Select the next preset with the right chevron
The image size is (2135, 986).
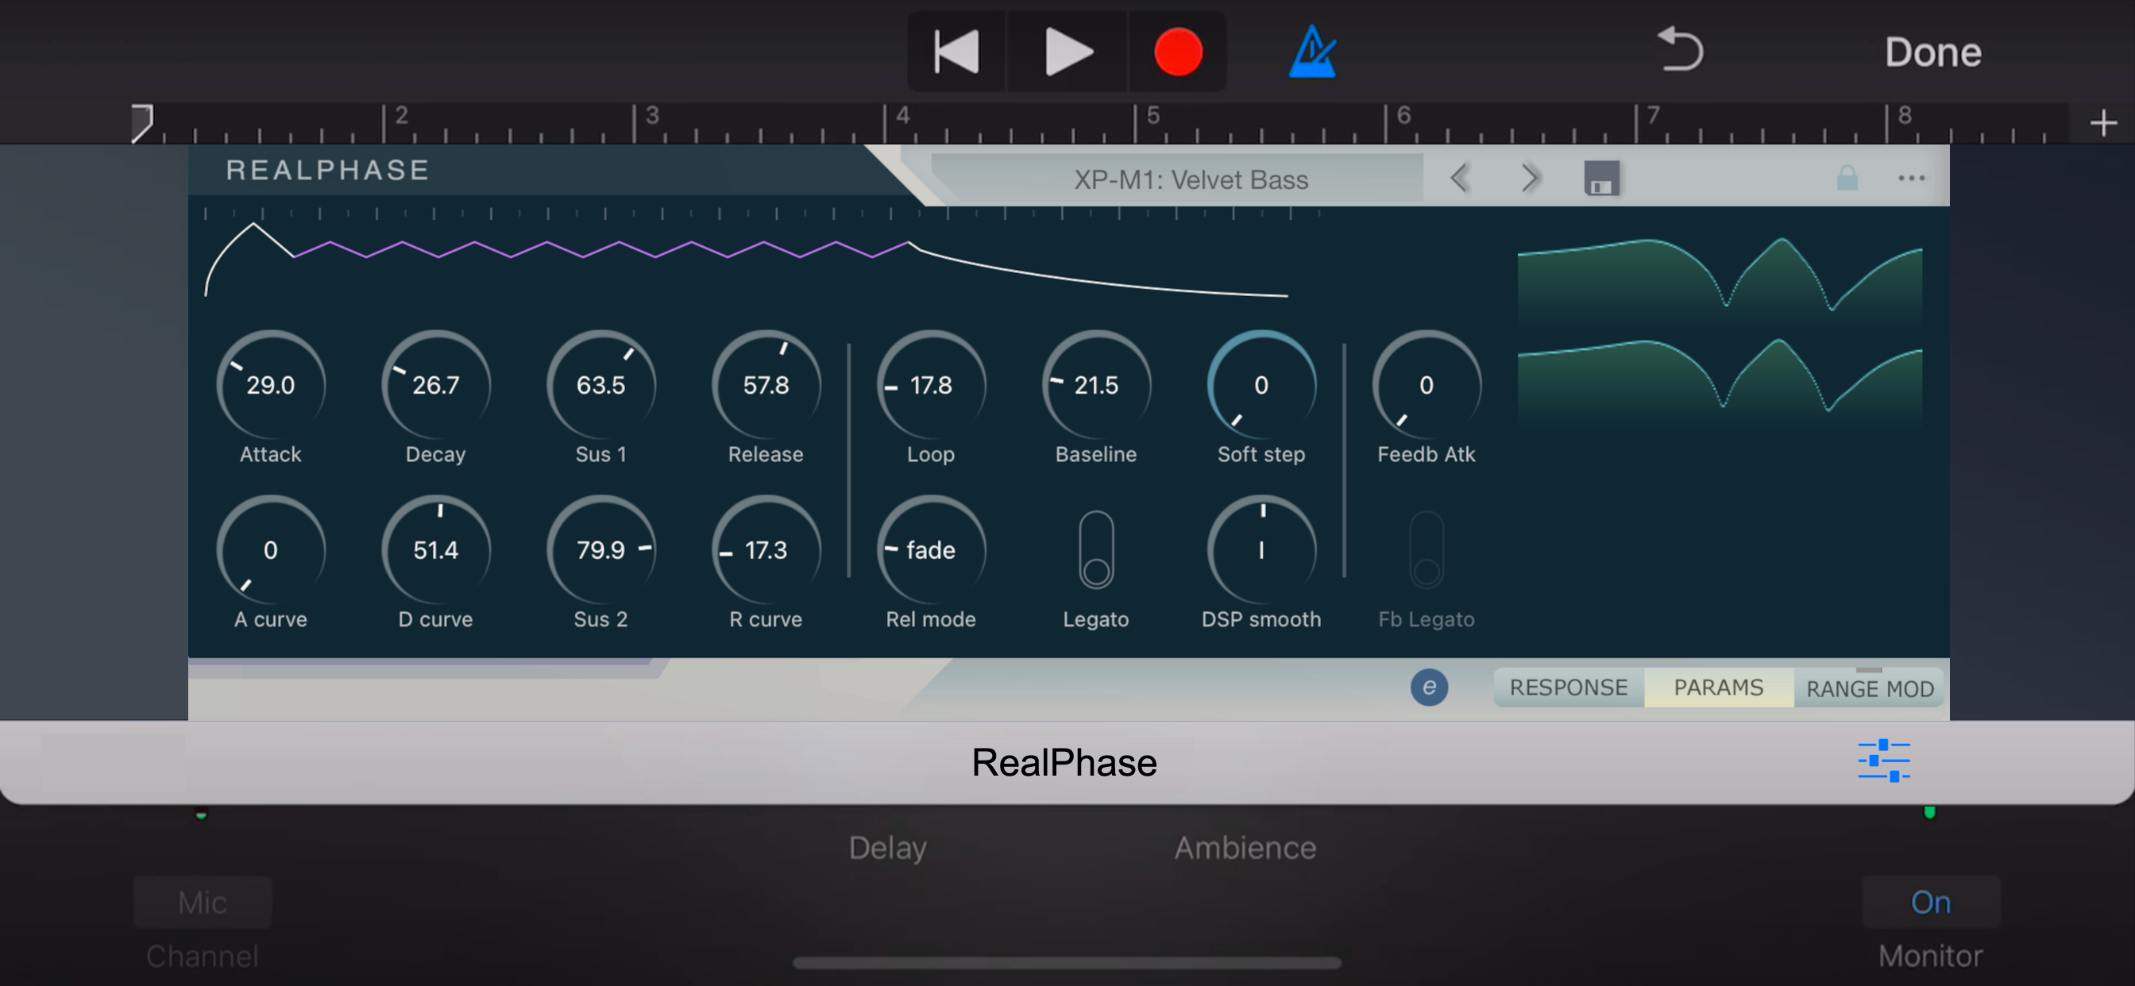[x=1530, y=178]
